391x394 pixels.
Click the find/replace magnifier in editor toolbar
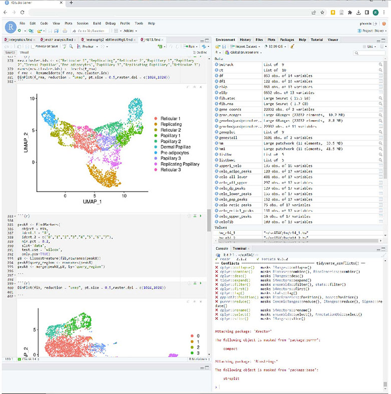pos(71,46)
